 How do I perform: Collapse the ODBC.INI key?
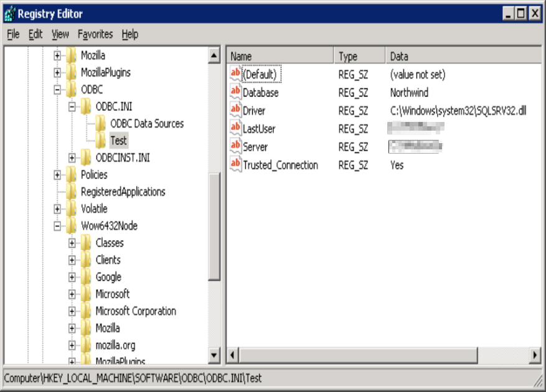pyautogui.click(x=72, y=107)
